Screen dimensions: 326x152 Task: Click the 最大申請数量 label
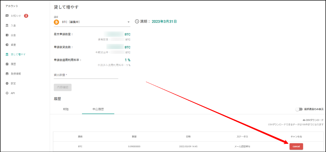coord(63,34)
